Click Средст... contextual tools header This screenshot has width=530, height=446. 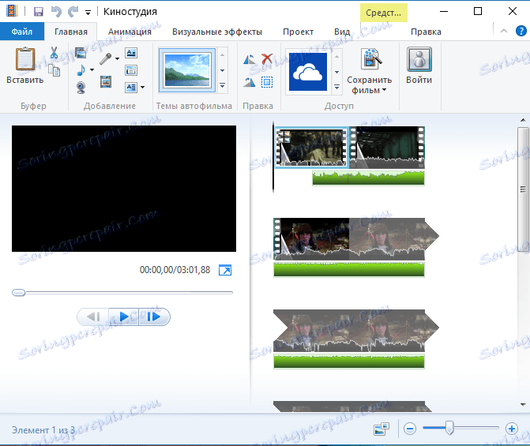(x=384, y=13)
